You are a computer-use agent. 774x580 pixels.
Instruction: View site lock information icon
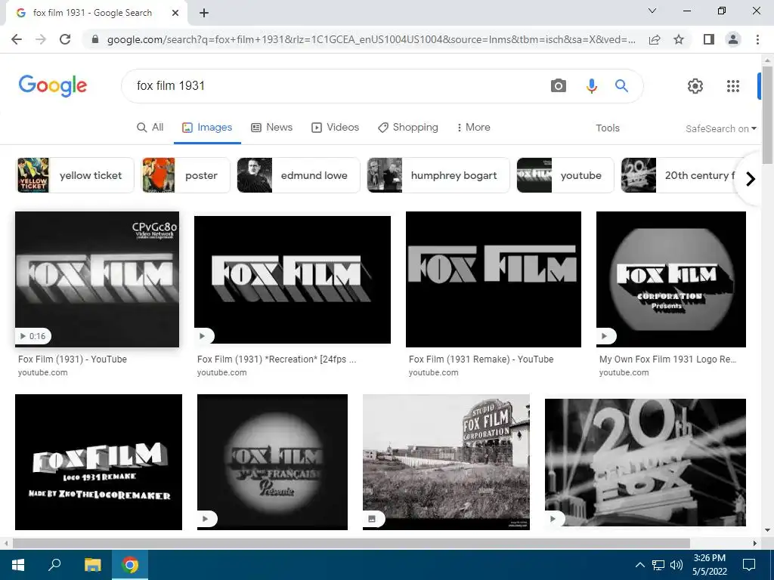click(95, 39)
